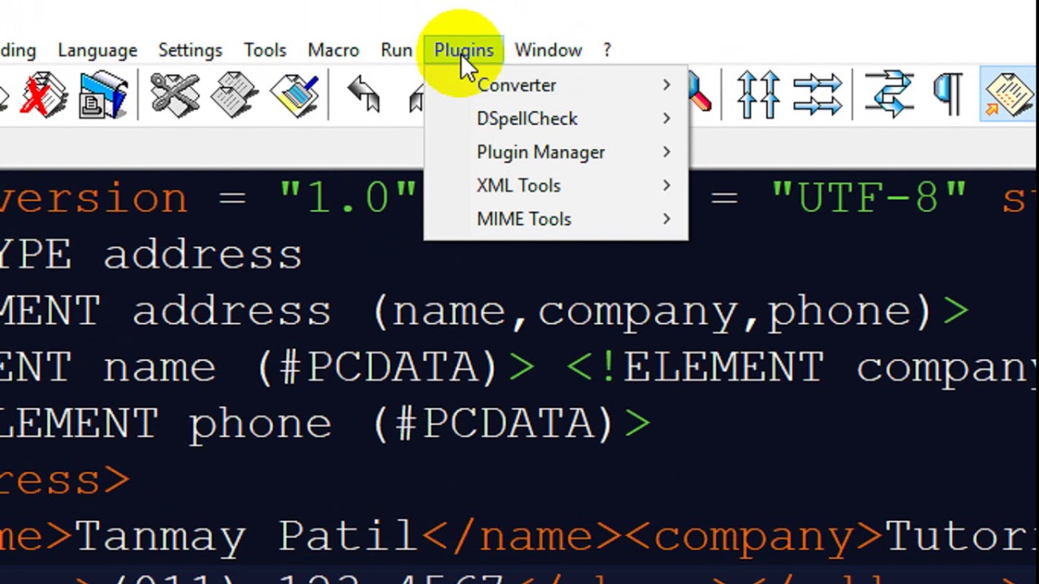Expand the DSpellCheck submenu
The image size is (1039, 584).
click(x=556, y=118)
